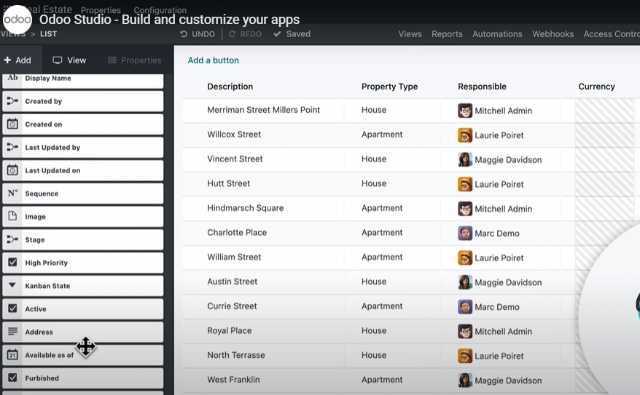640x395 pixels.
Task: Click the monitor icon on View tab
Action: point(58,60)
